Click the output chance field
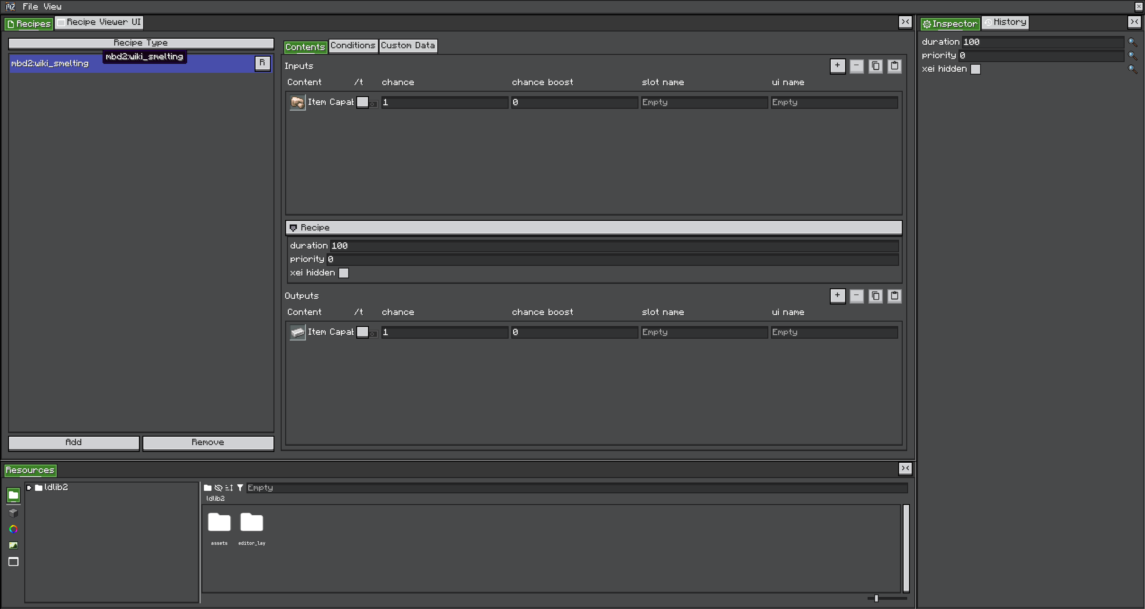The image size is (1145, 609). [x=444, y=333]
